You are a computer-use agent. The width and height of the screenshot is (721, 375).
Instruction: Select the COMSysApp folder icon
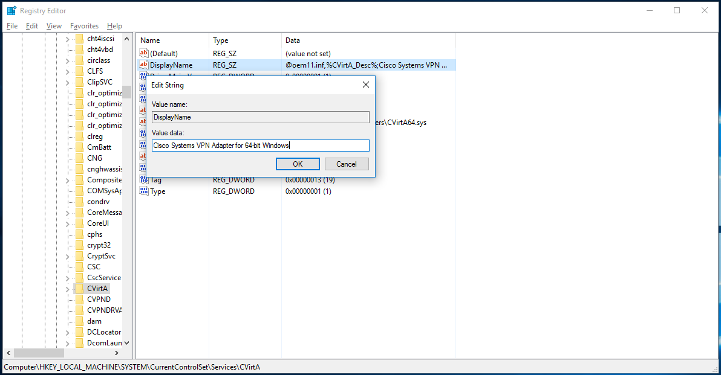[80, 190]
